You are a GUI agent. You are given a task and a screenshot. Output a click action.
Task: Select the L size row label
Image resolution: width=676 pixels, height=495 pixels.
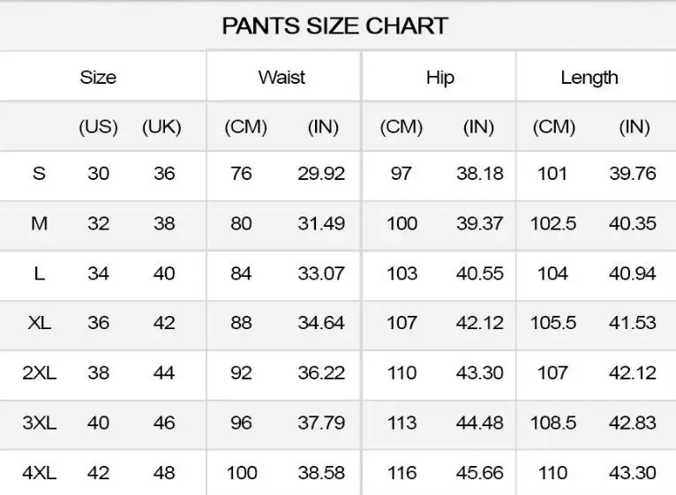coord(39,274)
